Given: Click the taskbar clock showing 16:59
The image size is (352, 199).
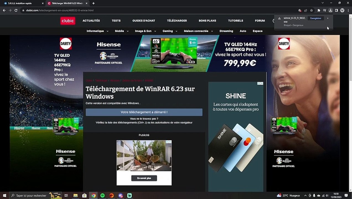Looking at the screenshot, I should click(336, 195).
